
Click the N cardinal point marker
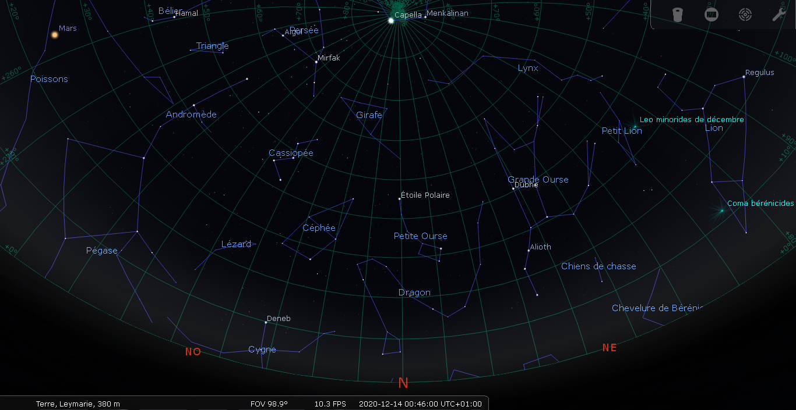403,383
